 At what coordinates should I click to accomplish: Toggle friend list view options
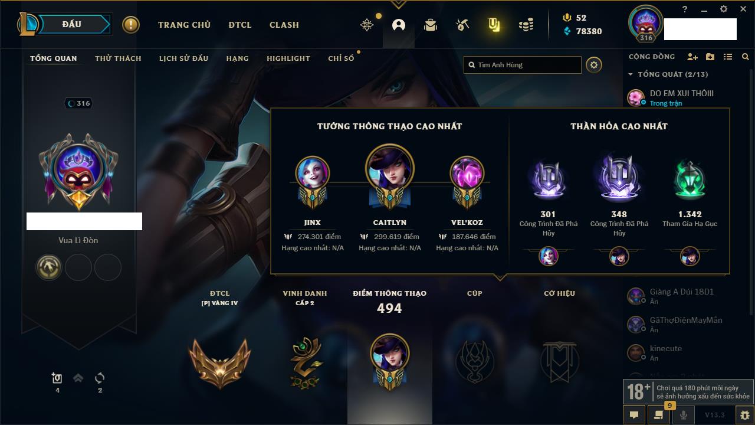[x=728, y=57]
